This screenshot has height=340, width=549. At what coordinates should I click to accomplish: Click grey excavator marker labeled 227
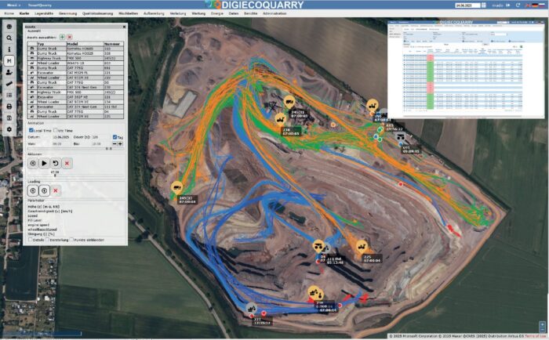pos(251,309)
